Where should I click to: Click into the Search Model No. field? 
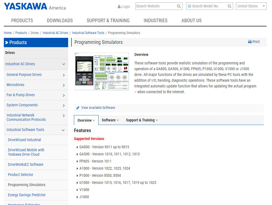(x=209, y=6)
